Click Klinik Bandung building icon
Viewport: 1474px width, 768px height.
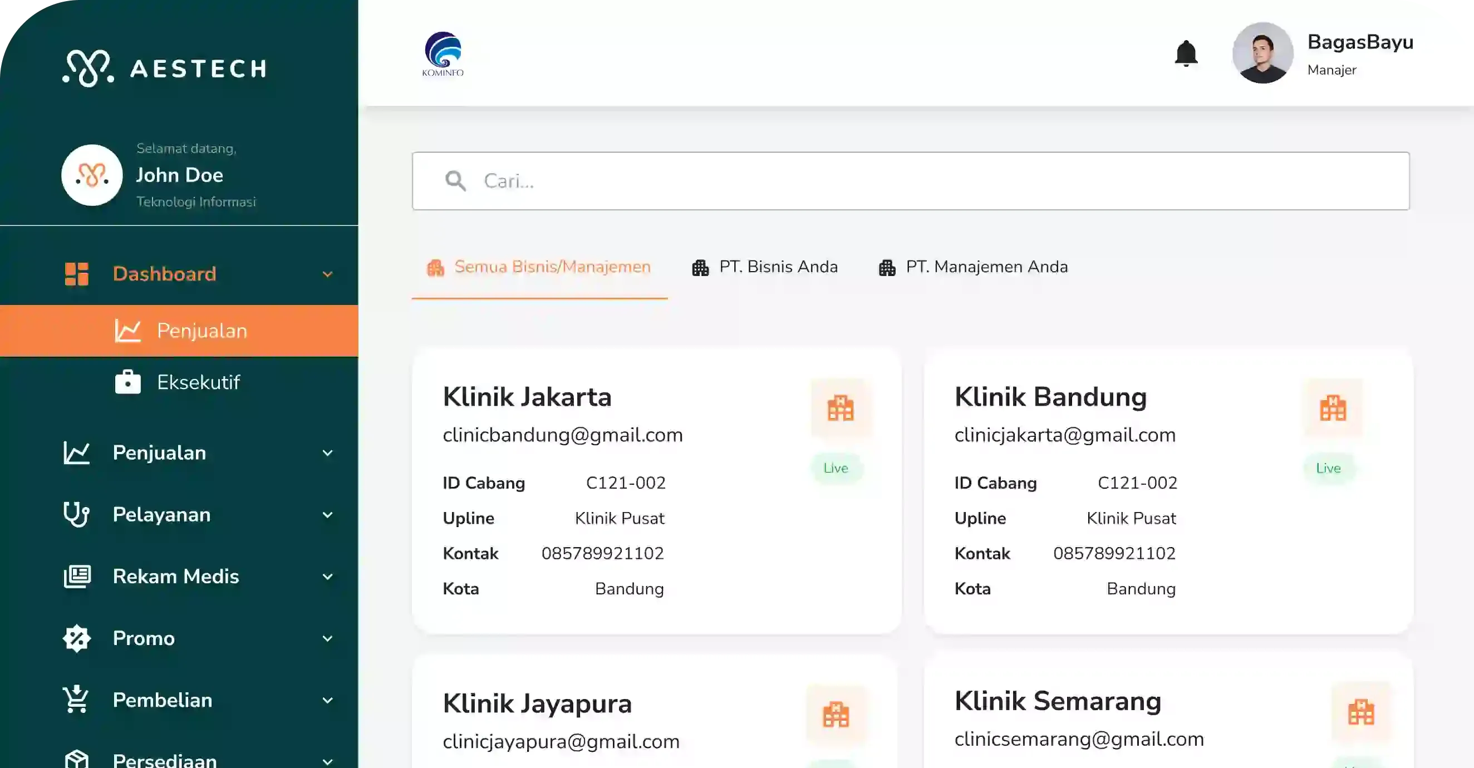click(1333, 408)
